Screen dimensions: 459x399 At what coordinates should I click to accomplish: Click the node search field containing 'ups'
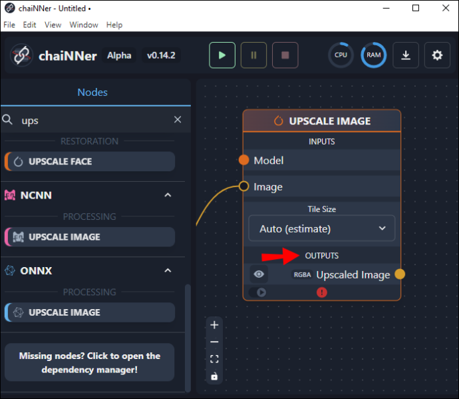pyautogui.click(x=94, y=120)
